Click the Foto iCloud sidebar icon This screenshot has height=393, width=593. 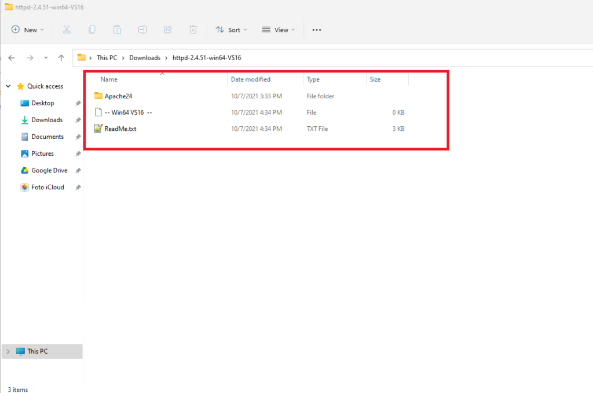[x=24, y=187]
